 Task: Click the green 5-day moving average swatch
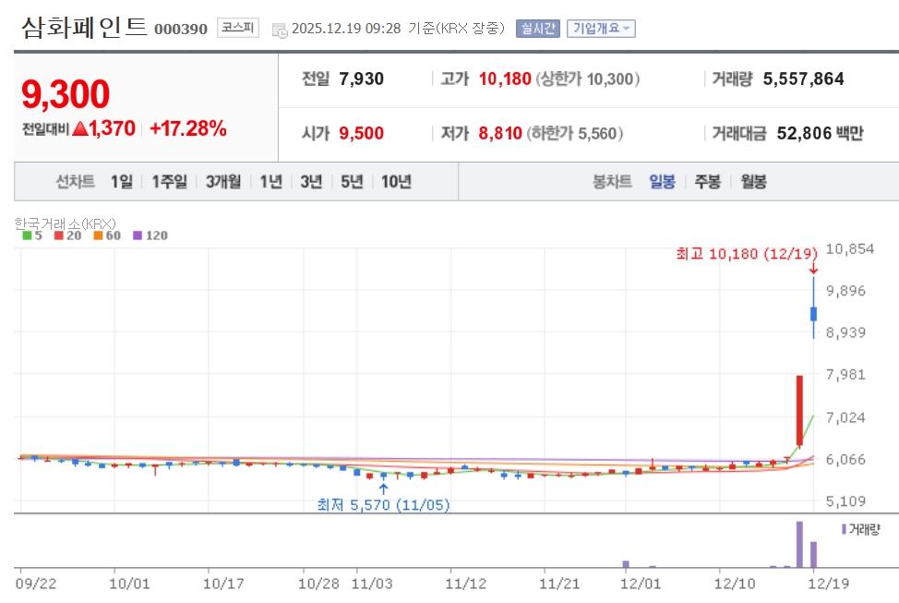(27, 235)
